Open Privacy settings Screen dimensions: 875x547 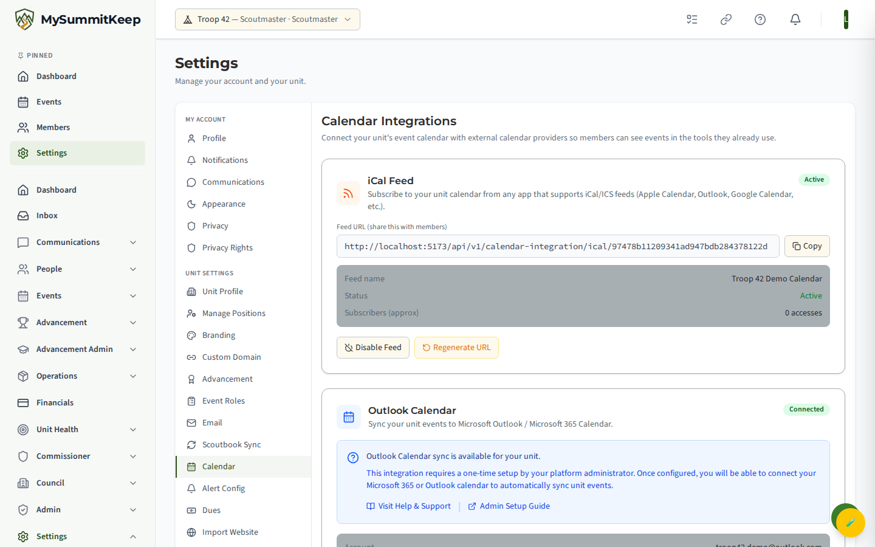tap(243, 226)
